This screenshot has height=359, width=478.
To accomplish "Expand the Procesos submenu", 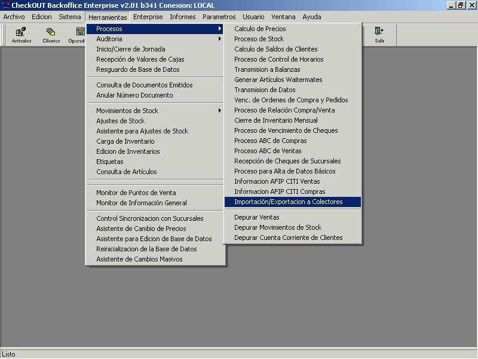I will point(155,29).
